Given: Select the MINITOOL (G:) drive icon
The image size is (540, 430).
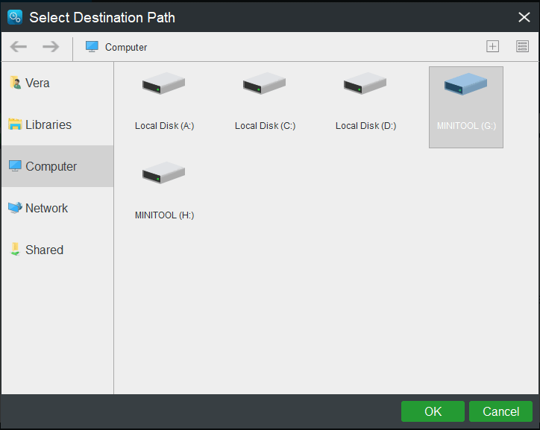Looking at the screenshot, I should 465,84.
